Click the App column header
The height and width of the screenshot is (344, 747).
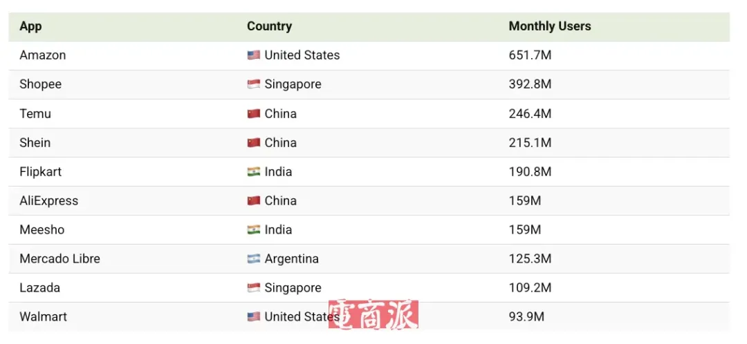30,26
